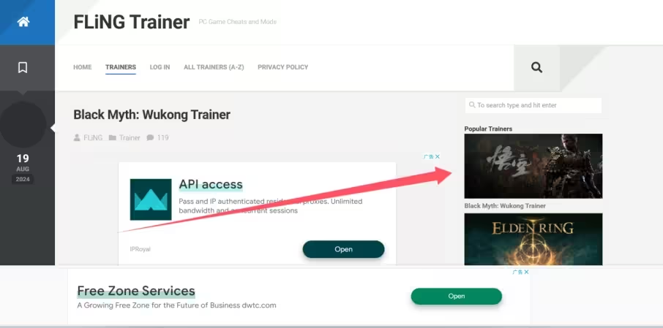
Task: Open the search magnifier icon
Action: [536, 67]
